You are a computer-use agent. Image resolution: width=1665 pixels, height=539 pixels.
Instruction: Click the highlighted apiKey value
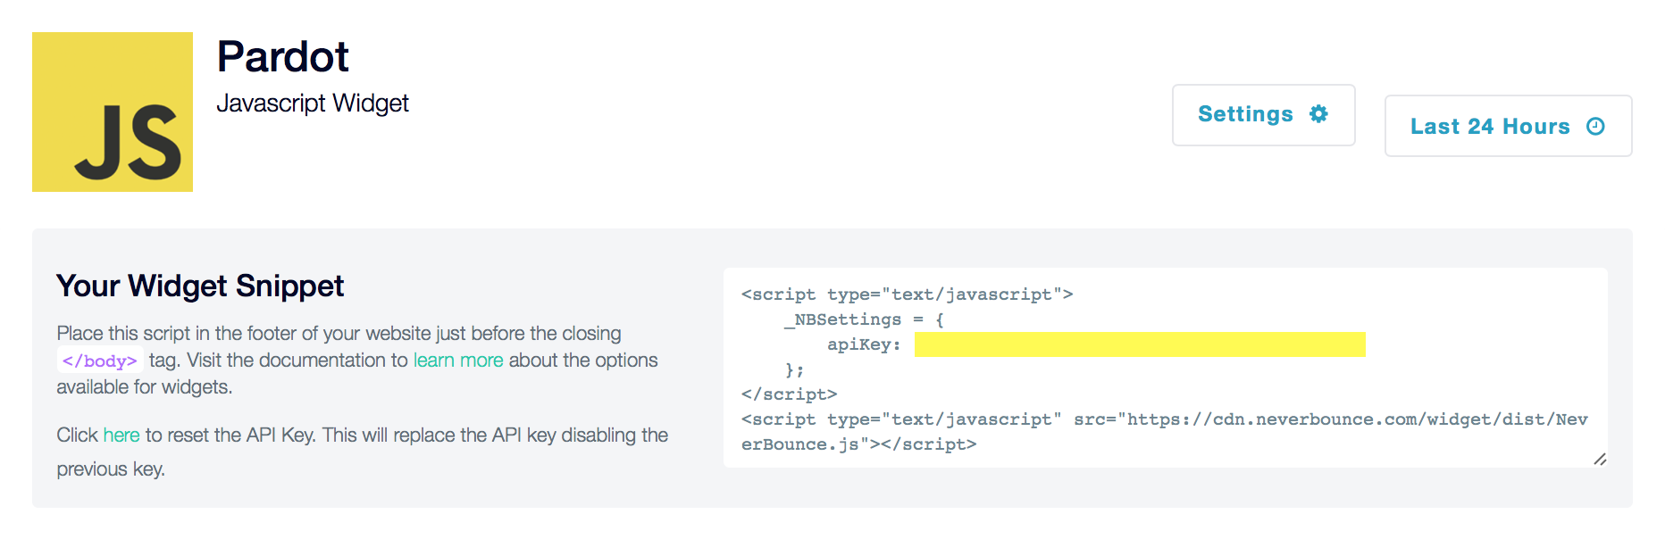1140,344
